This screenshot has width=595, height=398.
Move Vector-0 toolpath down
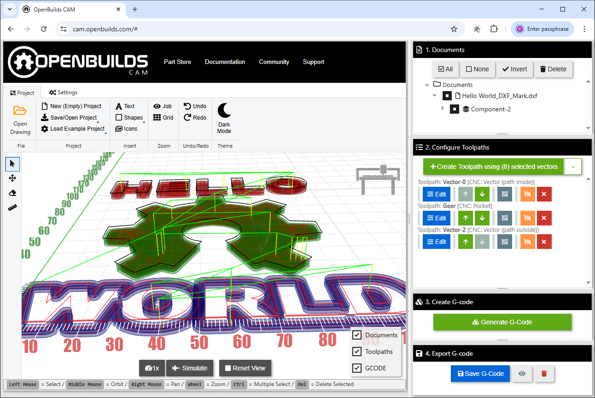482,194
